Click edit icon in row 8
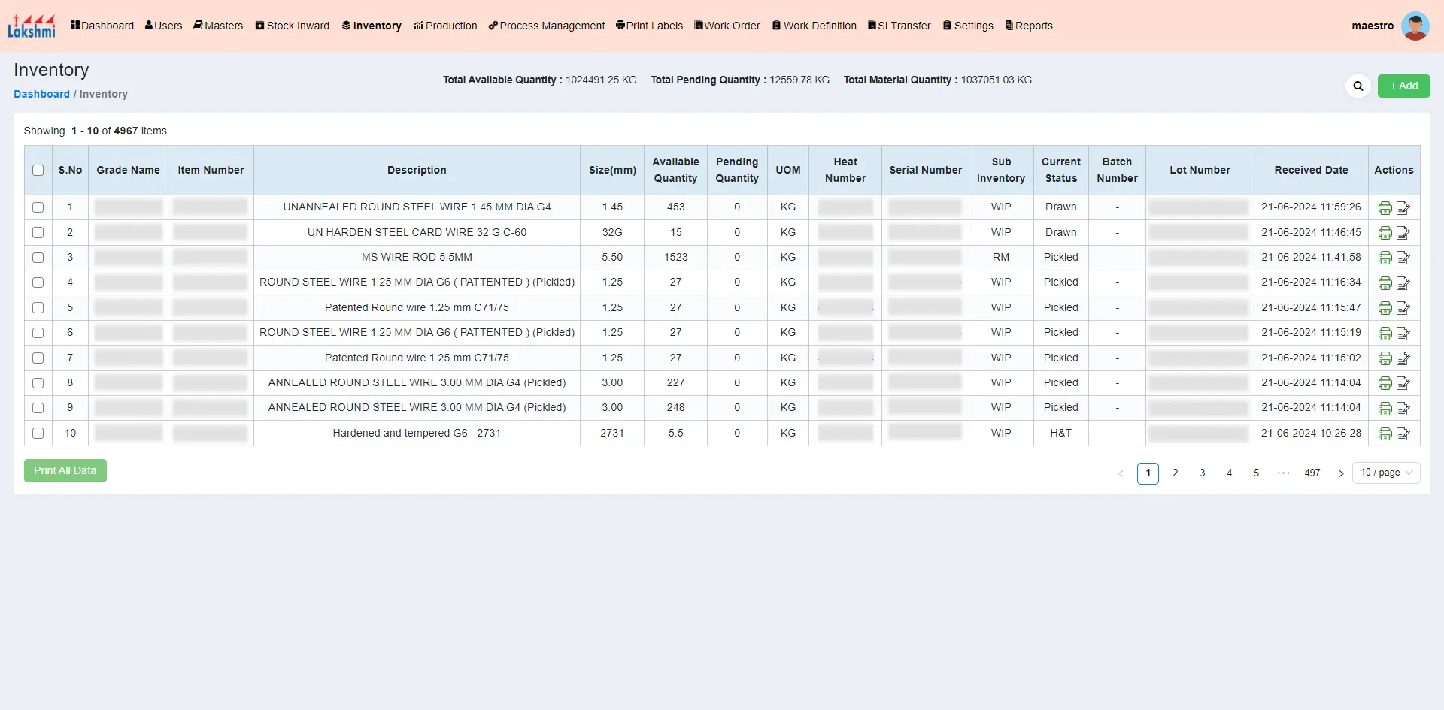1444x710 pixels. click(x=1403, y=383)
